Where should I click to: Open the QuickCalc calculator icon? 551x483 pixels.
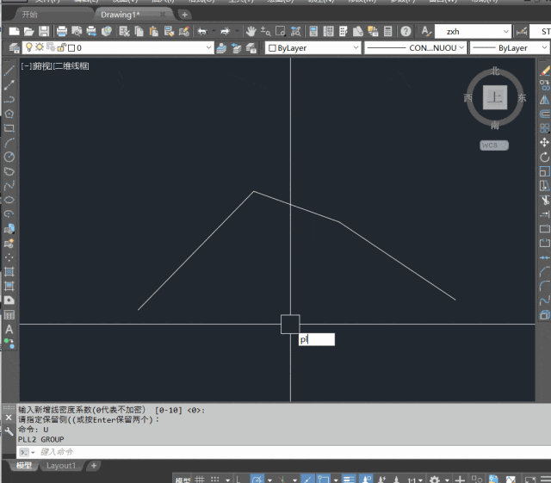click(387, 32)
